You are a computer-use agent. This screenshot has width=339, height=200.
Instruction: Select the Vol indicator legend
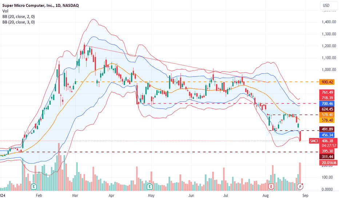[5, 11]
